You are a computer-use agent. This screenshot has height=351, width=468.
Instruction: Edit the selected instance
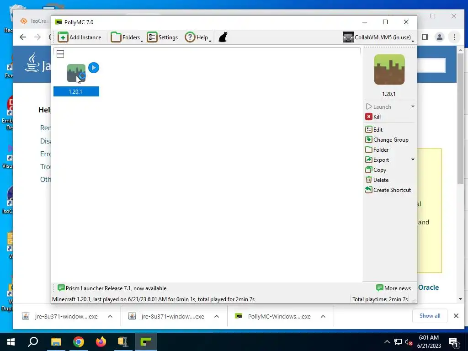tap(374, 129)
